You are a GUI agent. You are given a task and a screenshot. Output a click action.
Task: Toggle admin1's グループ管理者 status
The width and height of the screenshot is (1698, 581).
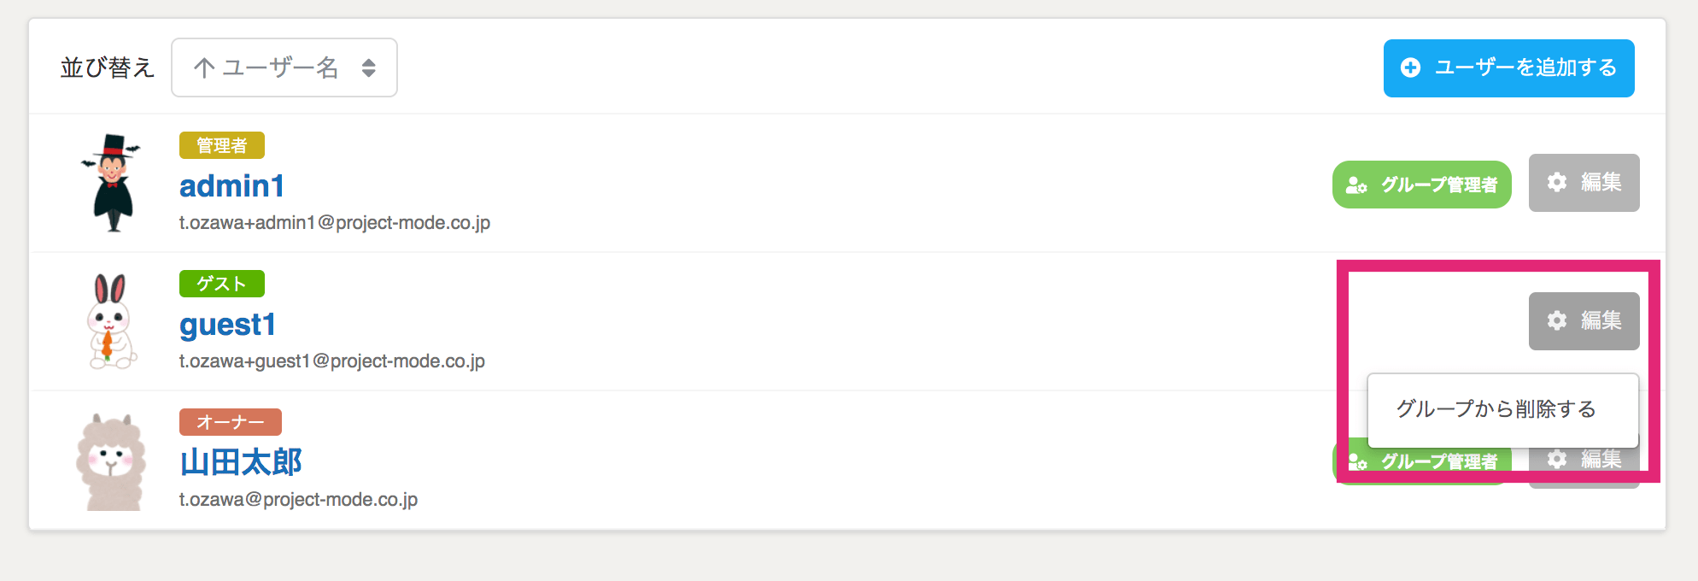1421,185
